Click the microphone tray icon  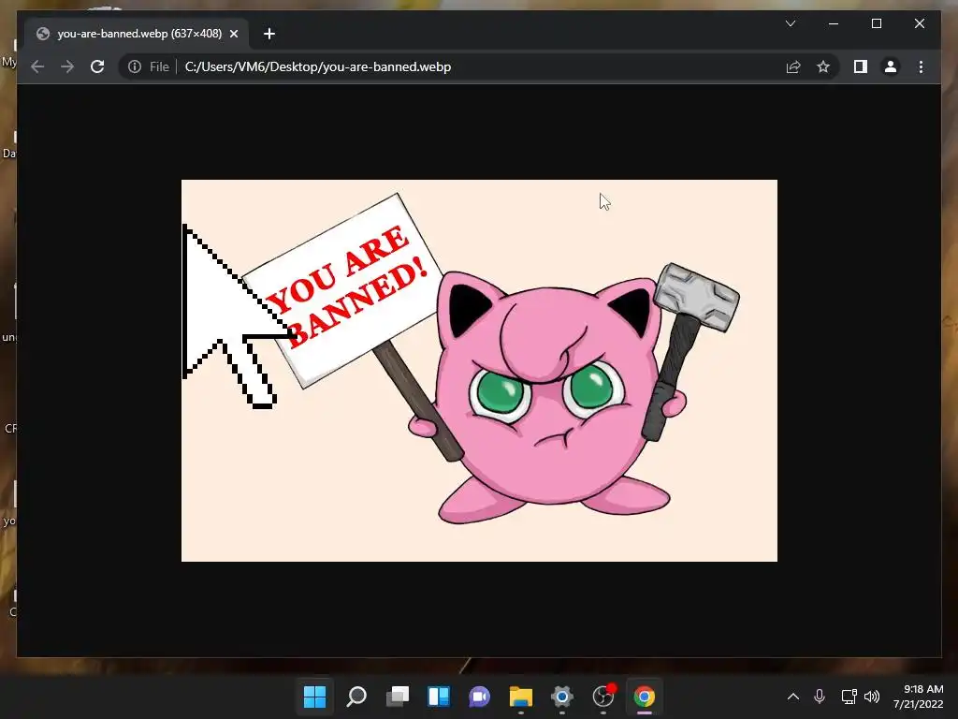820,697
